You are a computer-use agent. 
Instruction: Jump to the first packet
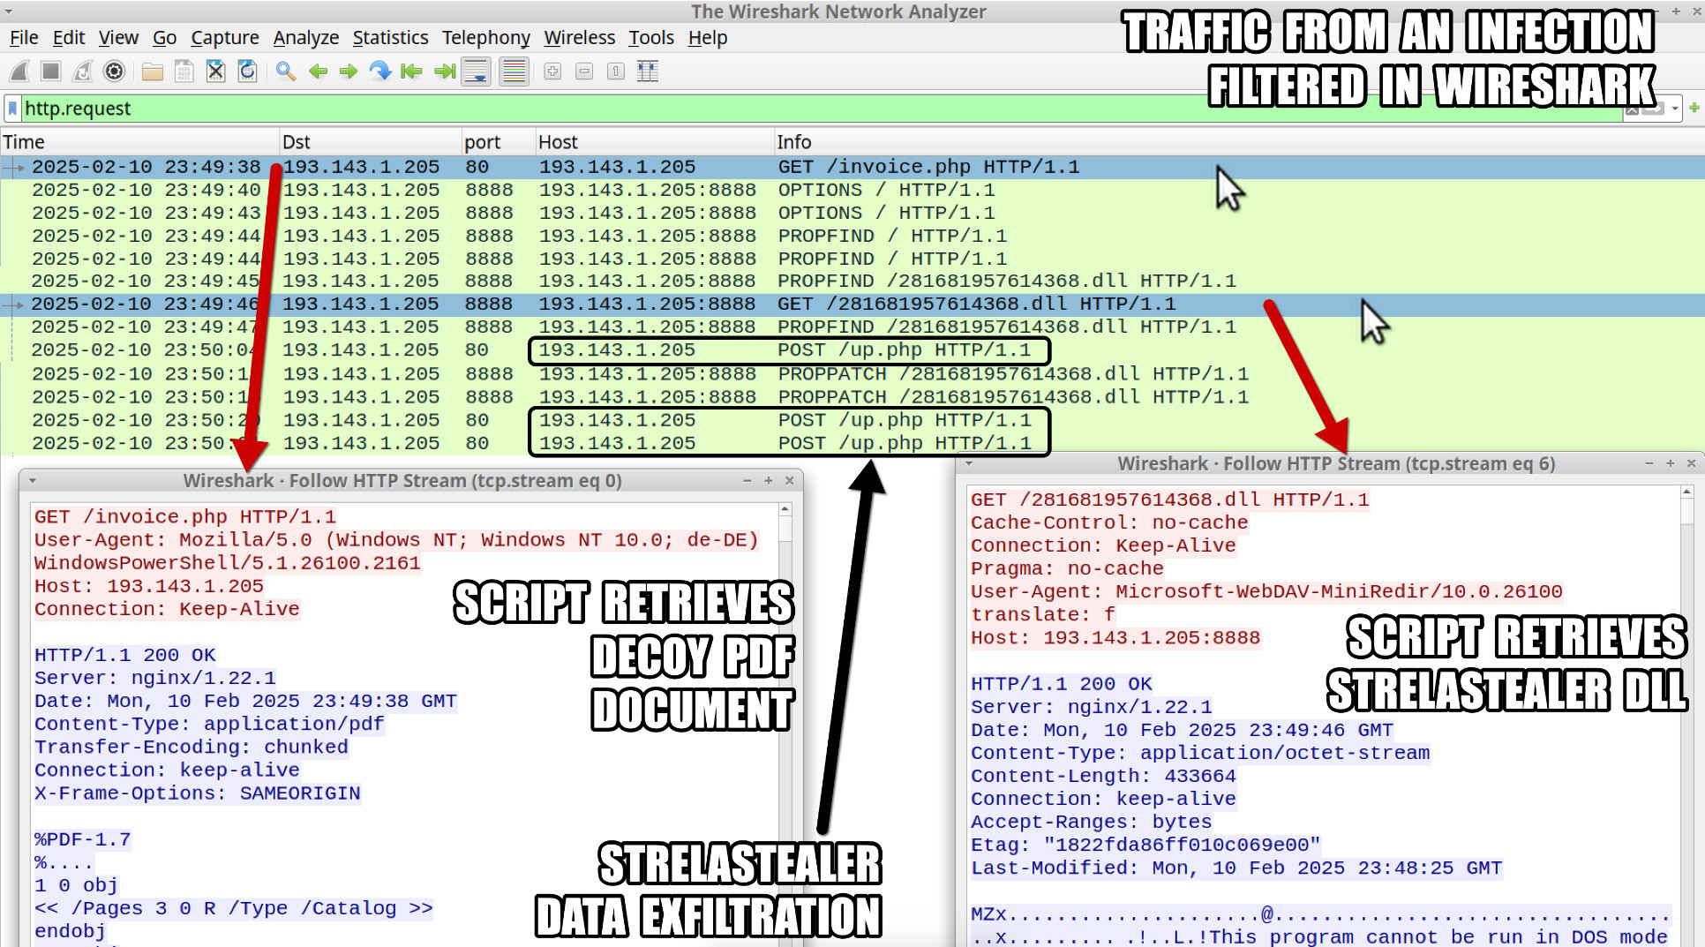411,71
